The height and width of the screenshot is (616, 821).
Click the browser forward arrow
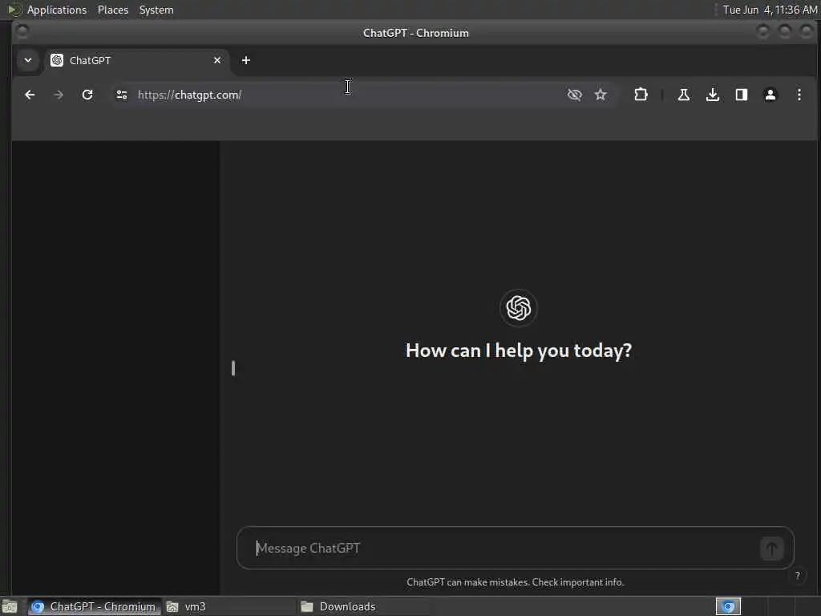[x=59, y=95]
